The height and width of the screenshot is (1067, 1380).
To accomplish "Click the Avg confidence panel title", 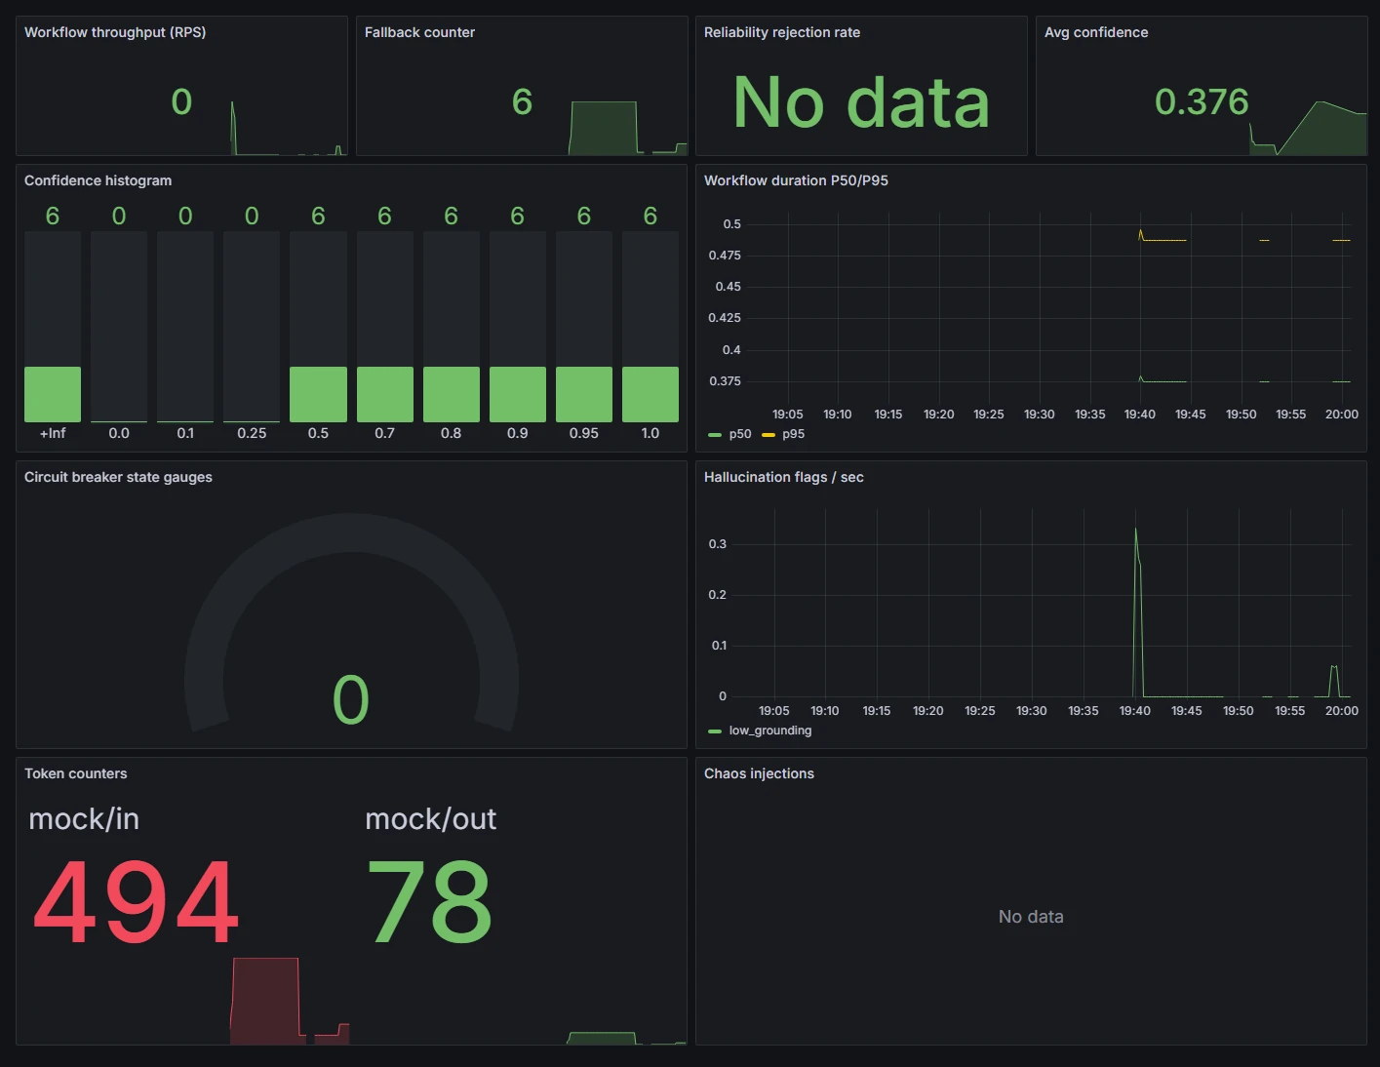I will (x=1096, y=32).
